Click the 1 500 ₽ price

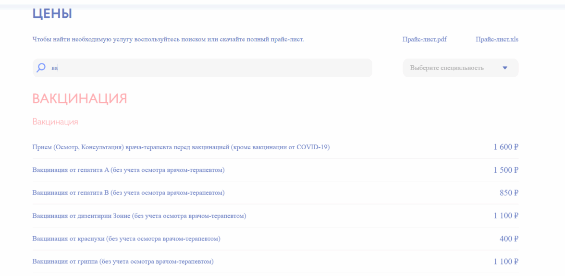(506, 170)
